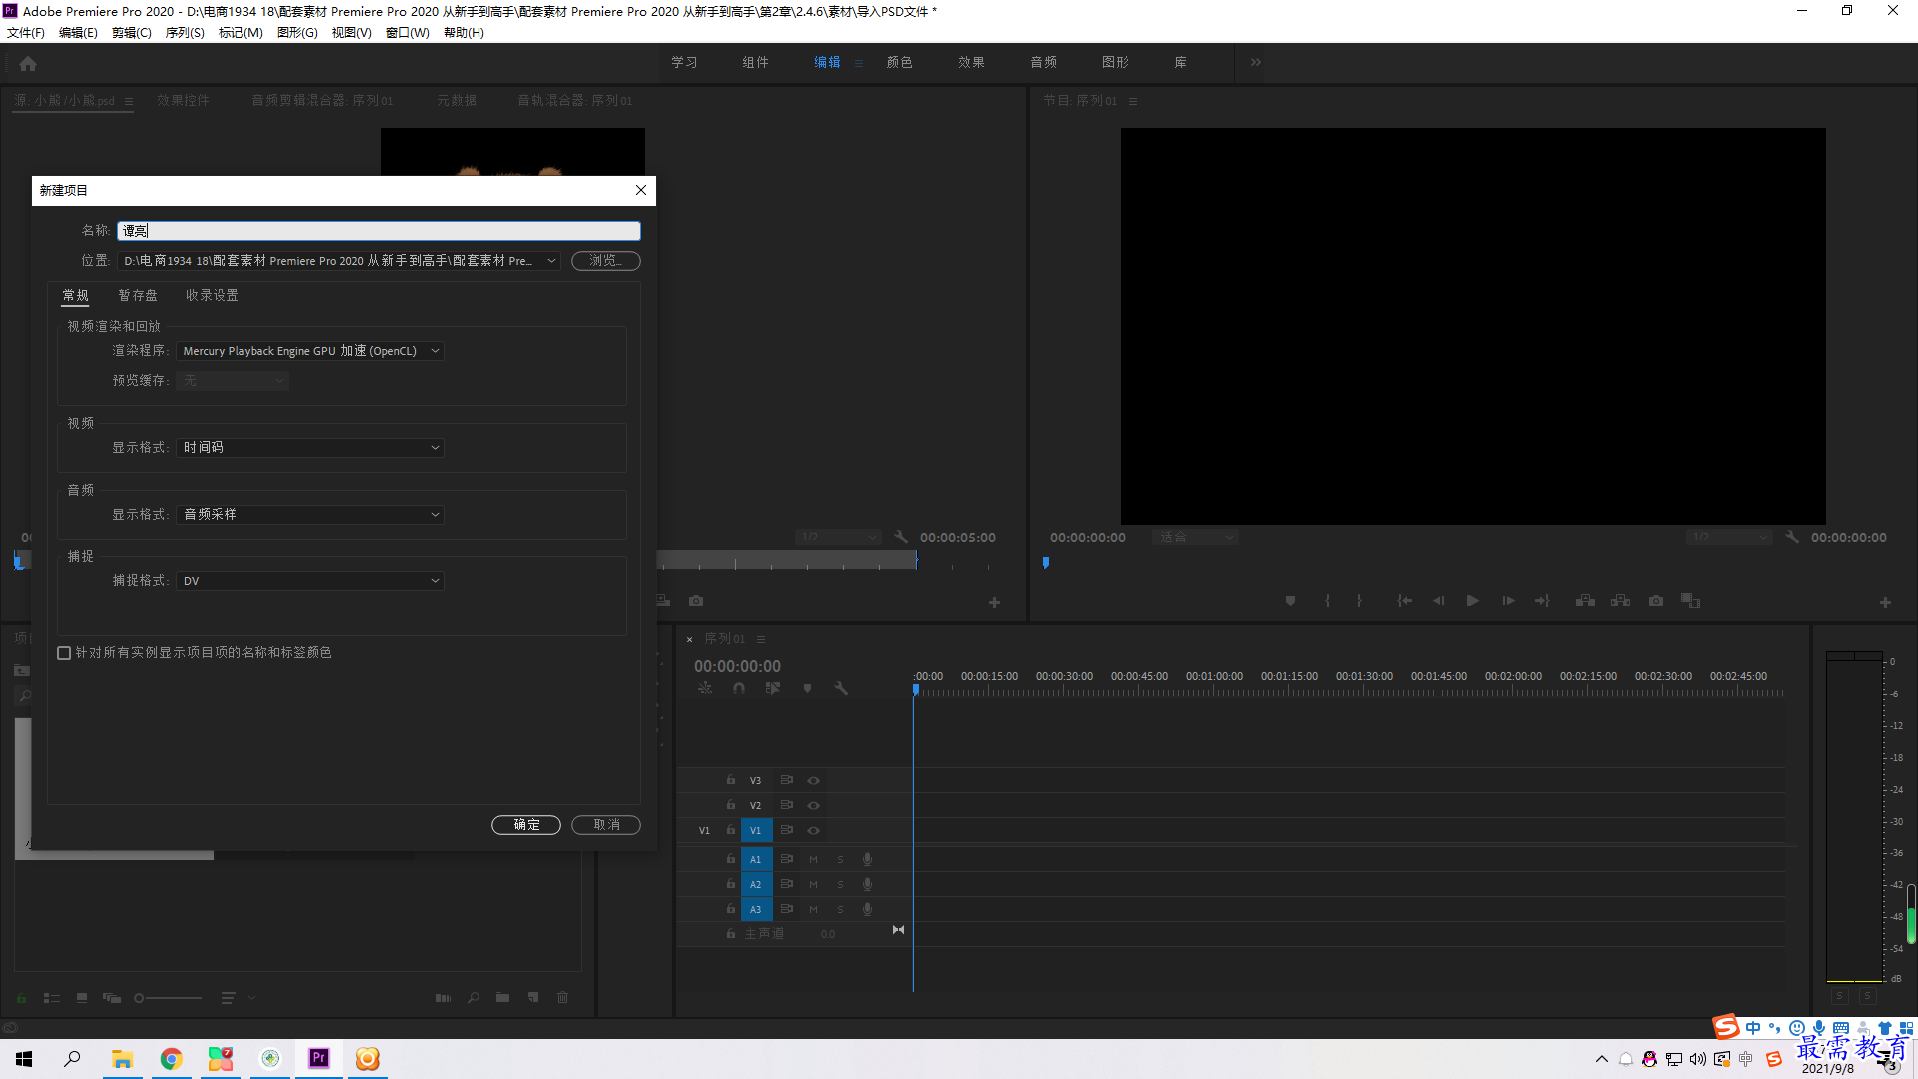The image size is (1918, 1079).
Task: Click the timeline Add Marker icon
Action: pos(807,688)
